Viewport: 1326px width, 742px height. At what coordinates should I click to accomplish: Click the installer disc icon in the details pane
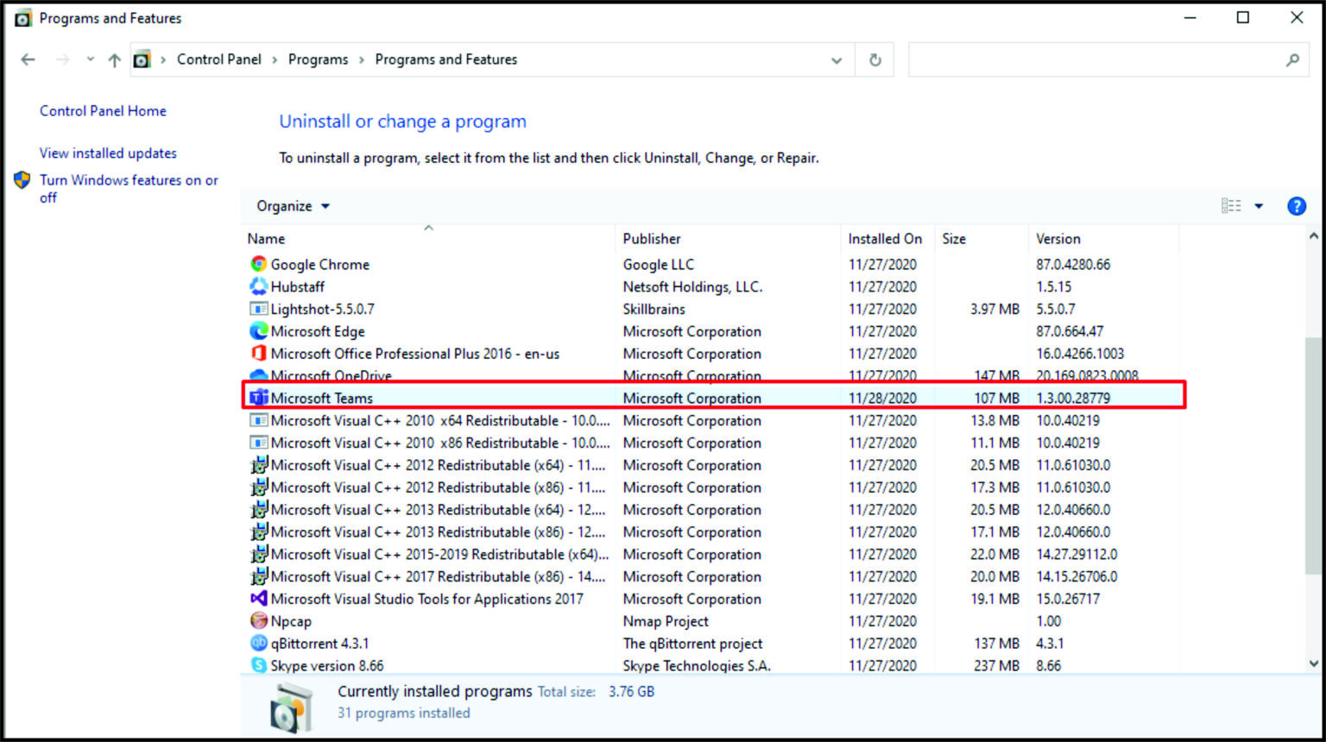pyautogui.click(x=291, y=704)
